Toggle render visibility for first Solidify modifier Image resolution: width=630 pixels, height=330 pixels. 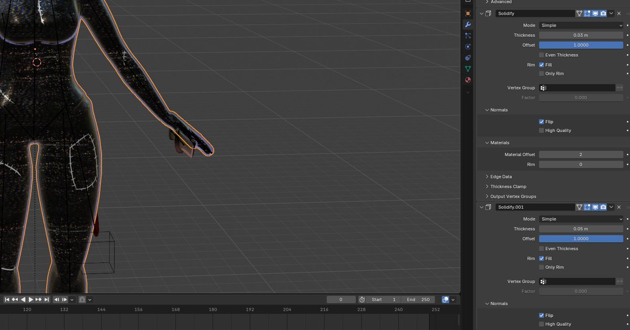click(603, 14)
